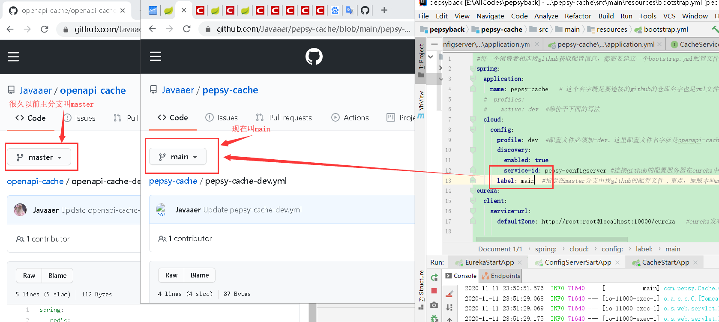The height and width of the screenshot is (322, 719).
Task: Click pepsy-cache path link above file name
Action: 173,181
